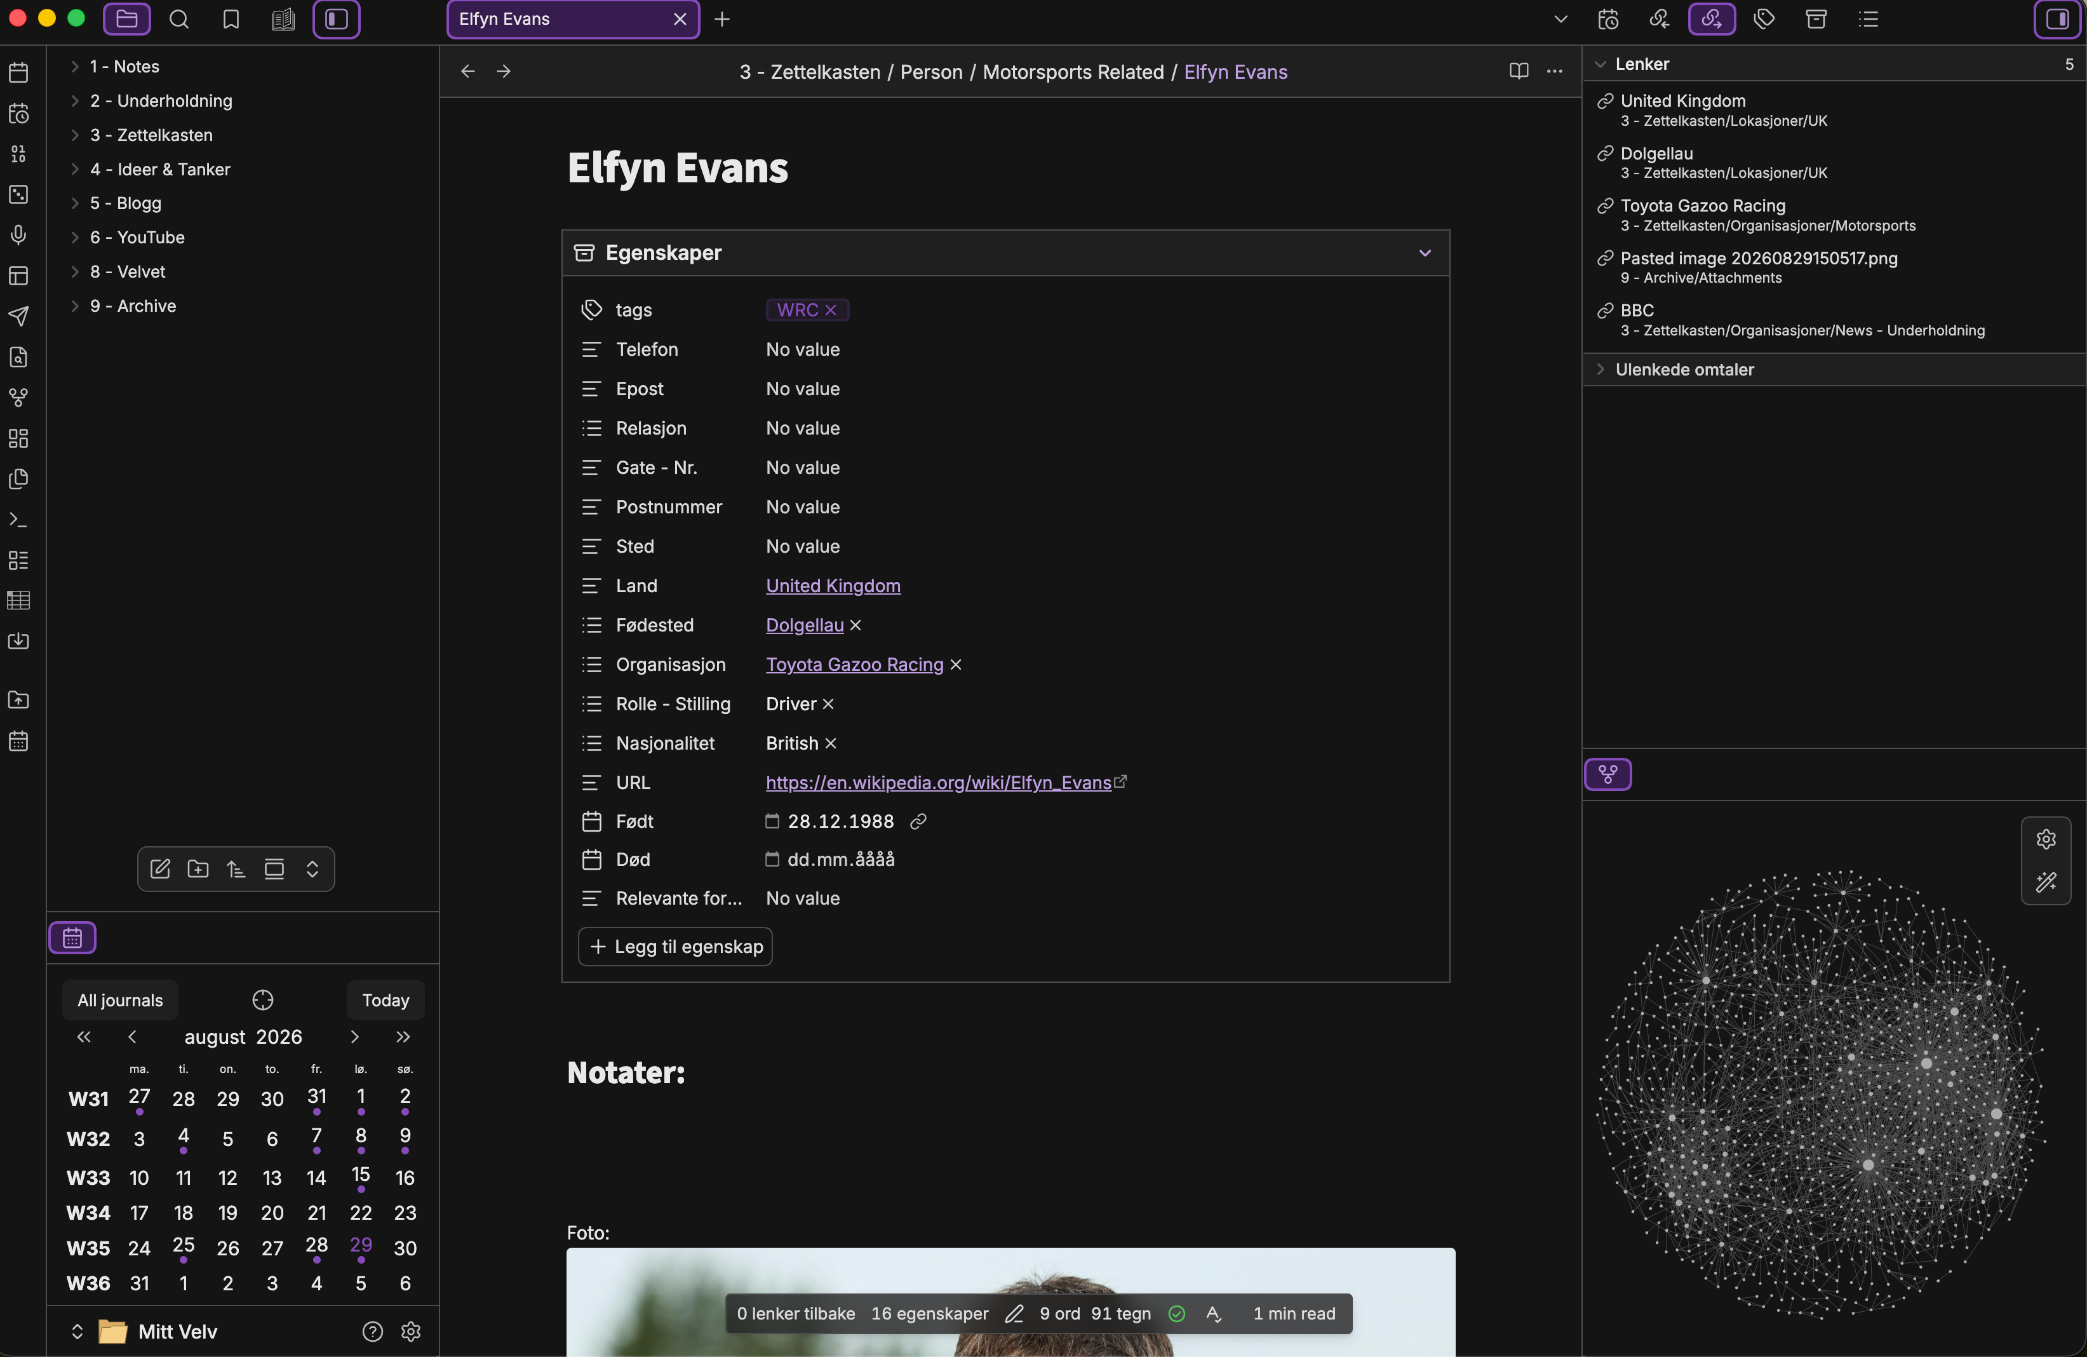Open the Wikipedia Elfyn_Evans URL
Viewport: 2087px width, 1357px height.
[x=938, y=783]
